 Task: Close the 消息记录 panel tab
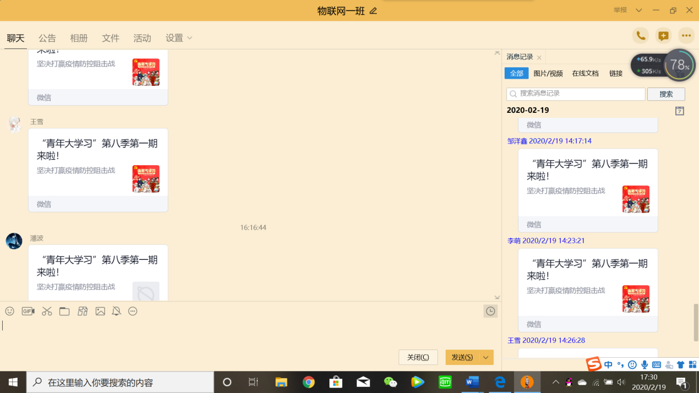[x=539, y=57]
